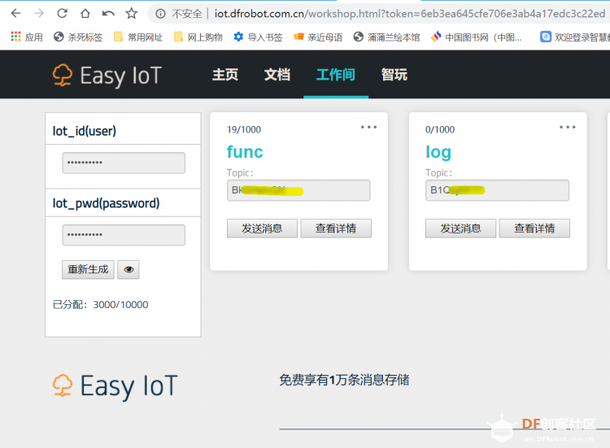
Task: Click the footer Easy IoT logo
Action: pos(115,386)
